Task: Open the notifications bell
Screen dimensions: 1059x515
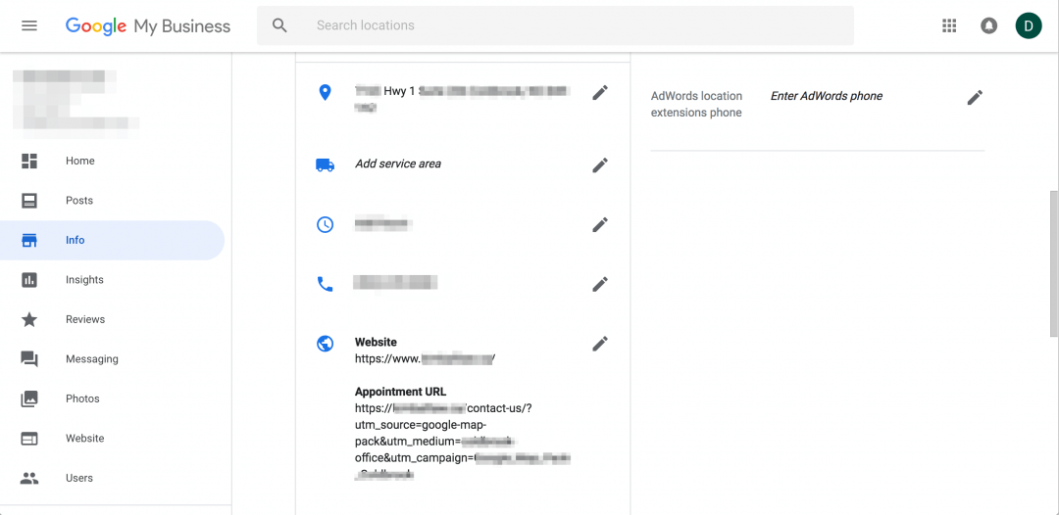Action: (x=988, y=25)
